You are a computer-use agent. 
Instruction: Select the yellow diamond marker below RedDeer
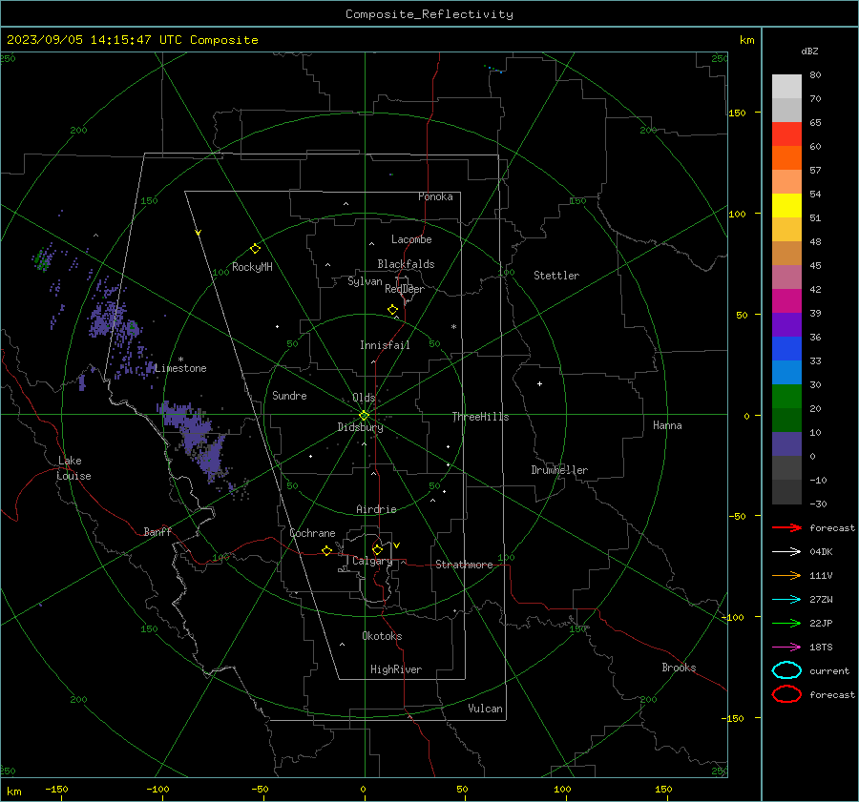pos(392,310)
